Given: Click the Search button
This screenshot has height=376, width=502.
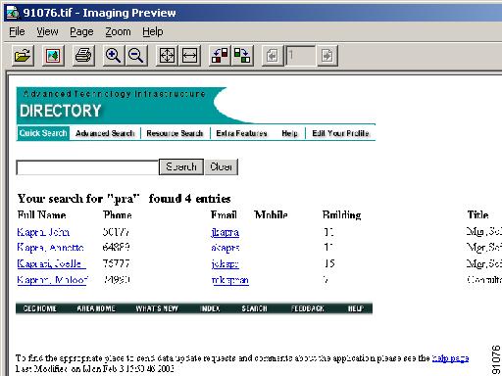Looking at the screenshot, I should point(181,166).
